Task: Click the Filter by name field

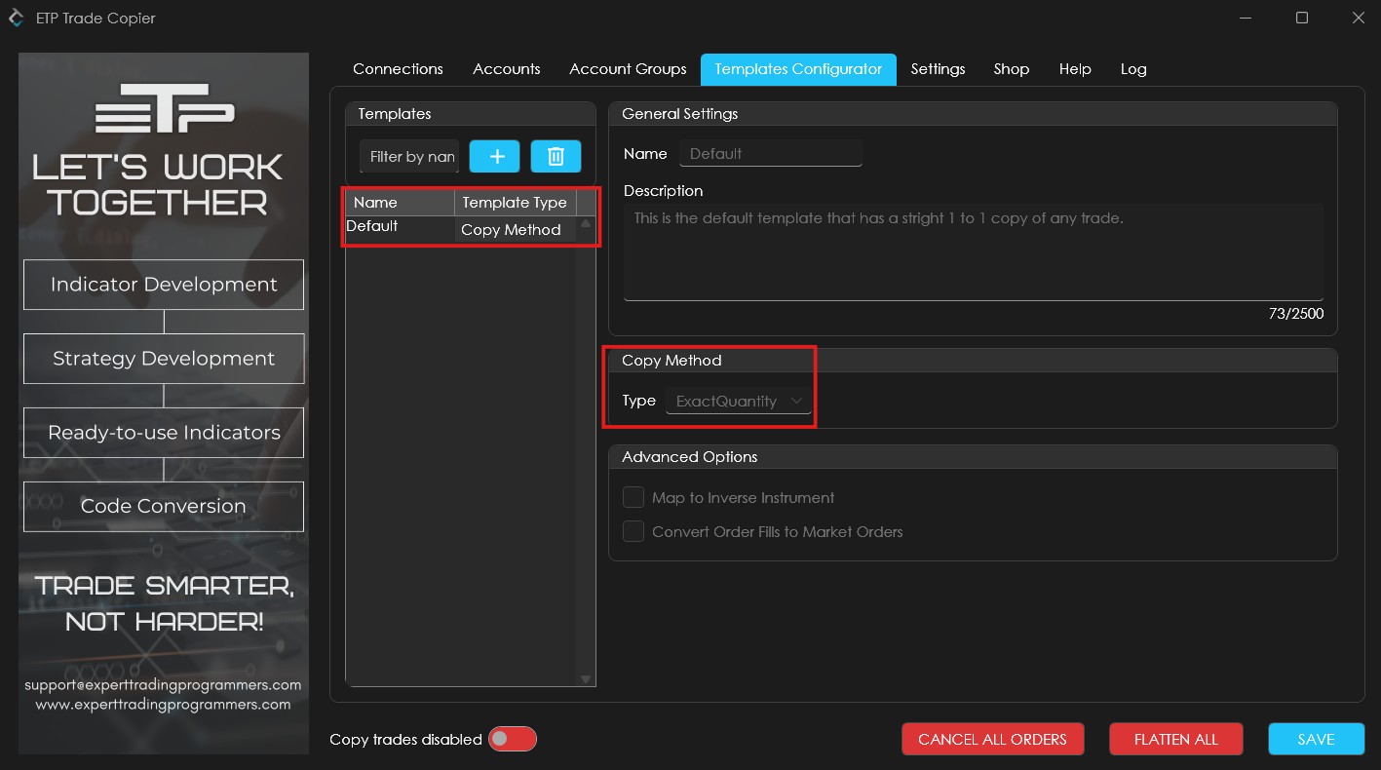Action: pyautogui.click(x=409, y=156)
